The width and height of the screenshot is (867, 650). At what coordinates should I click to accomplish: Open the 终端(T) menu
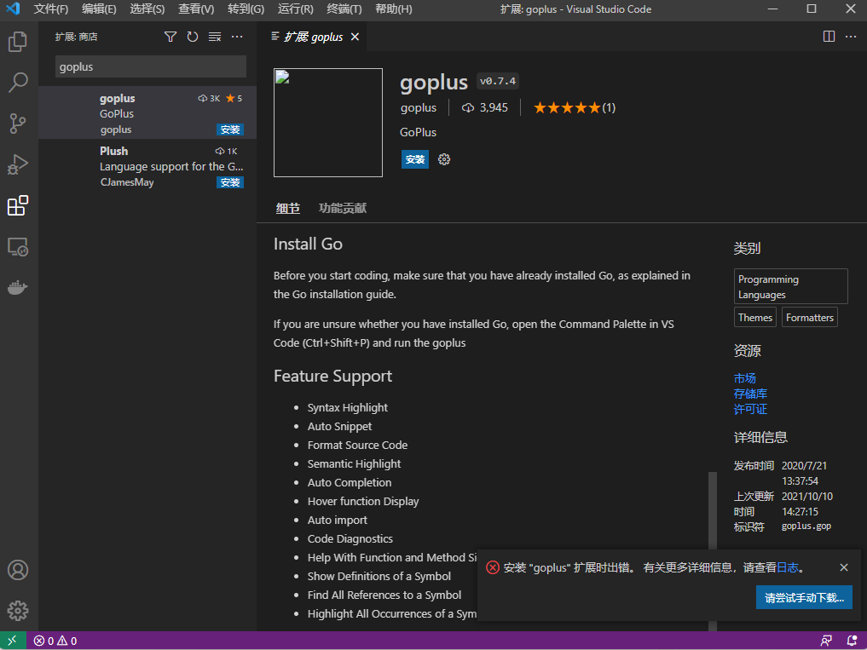[344, 9]
